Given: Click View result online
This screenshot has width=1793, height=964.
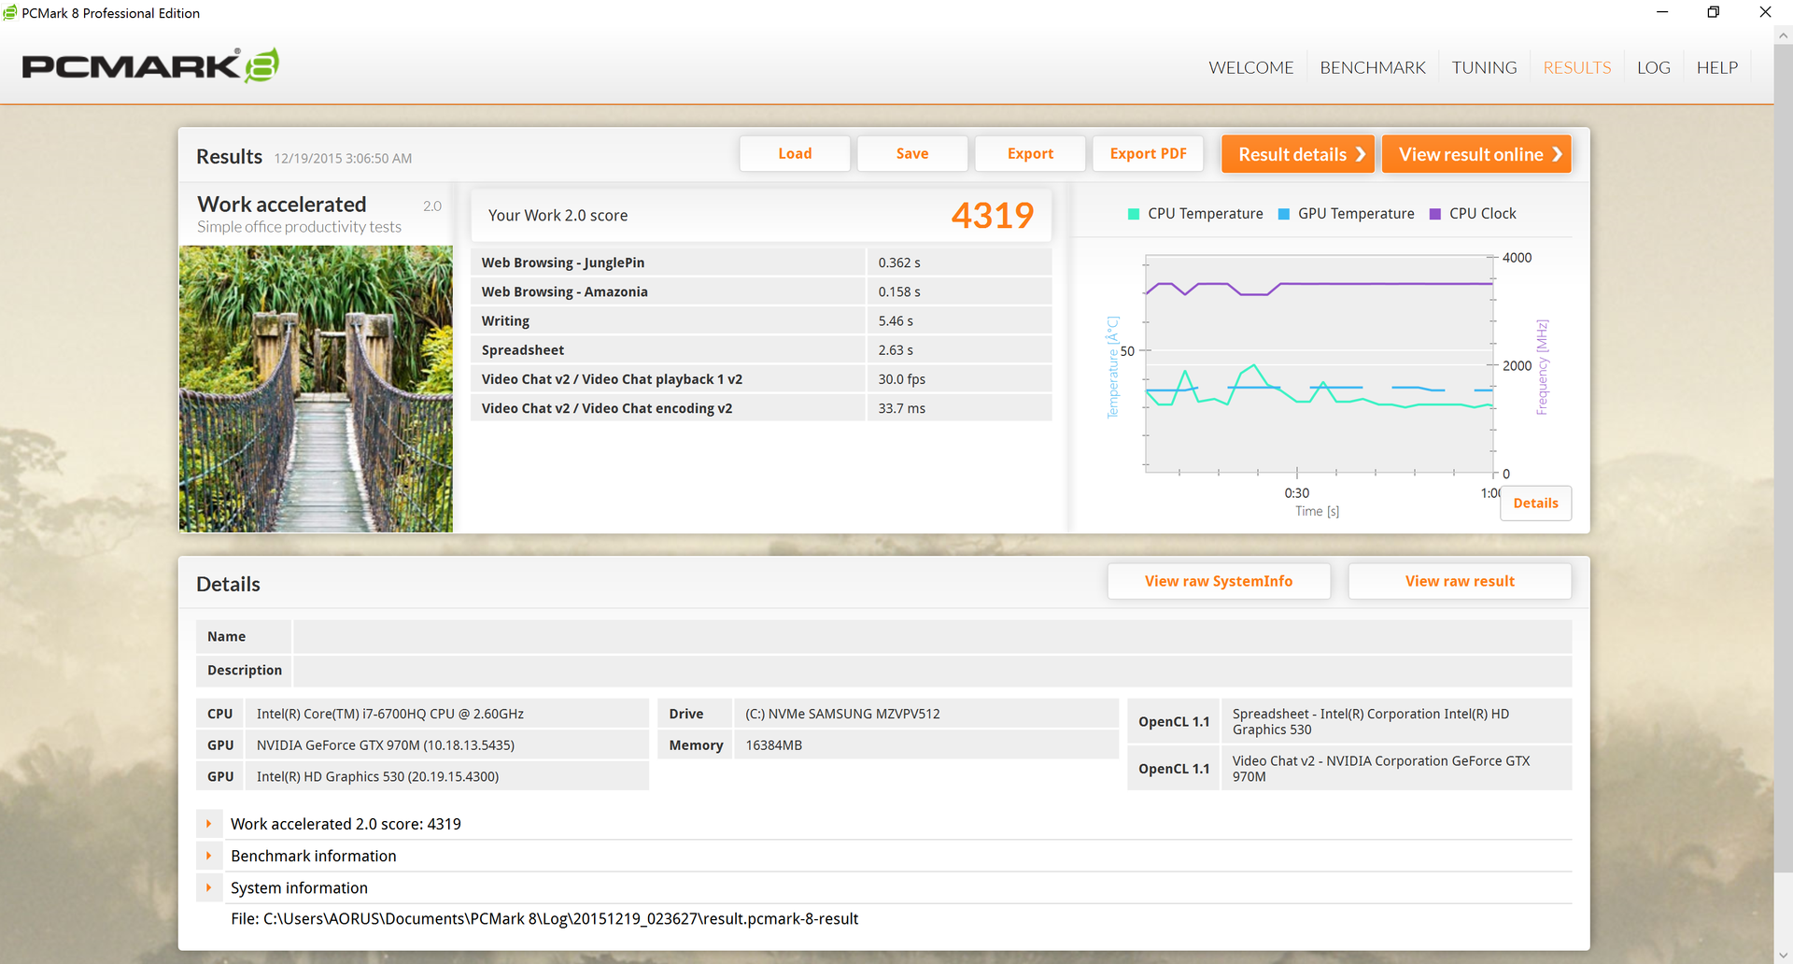Looking at the screenshot, I should click(1476, 154).
